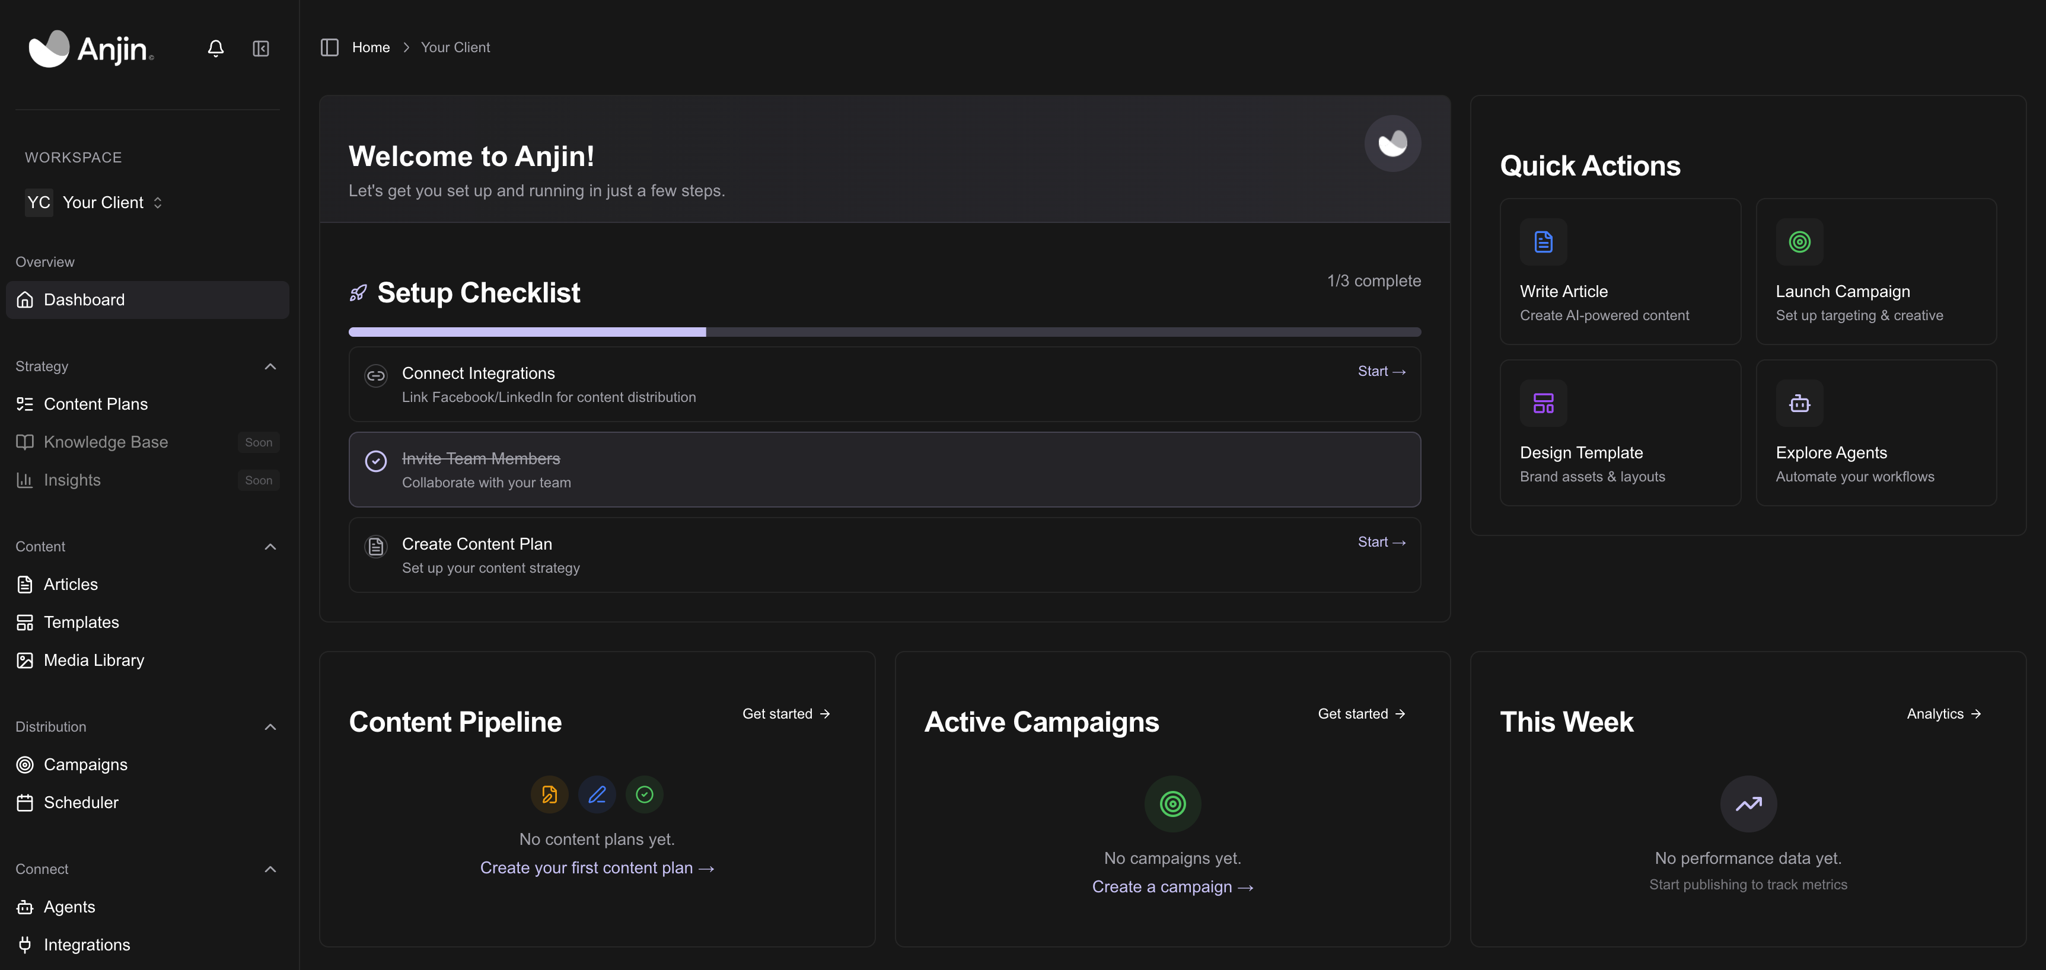Toggle the Invite Team Members completion checkmark
Image resolution: width=2046 pixels, height=970 pixels.
click(375, 460)
